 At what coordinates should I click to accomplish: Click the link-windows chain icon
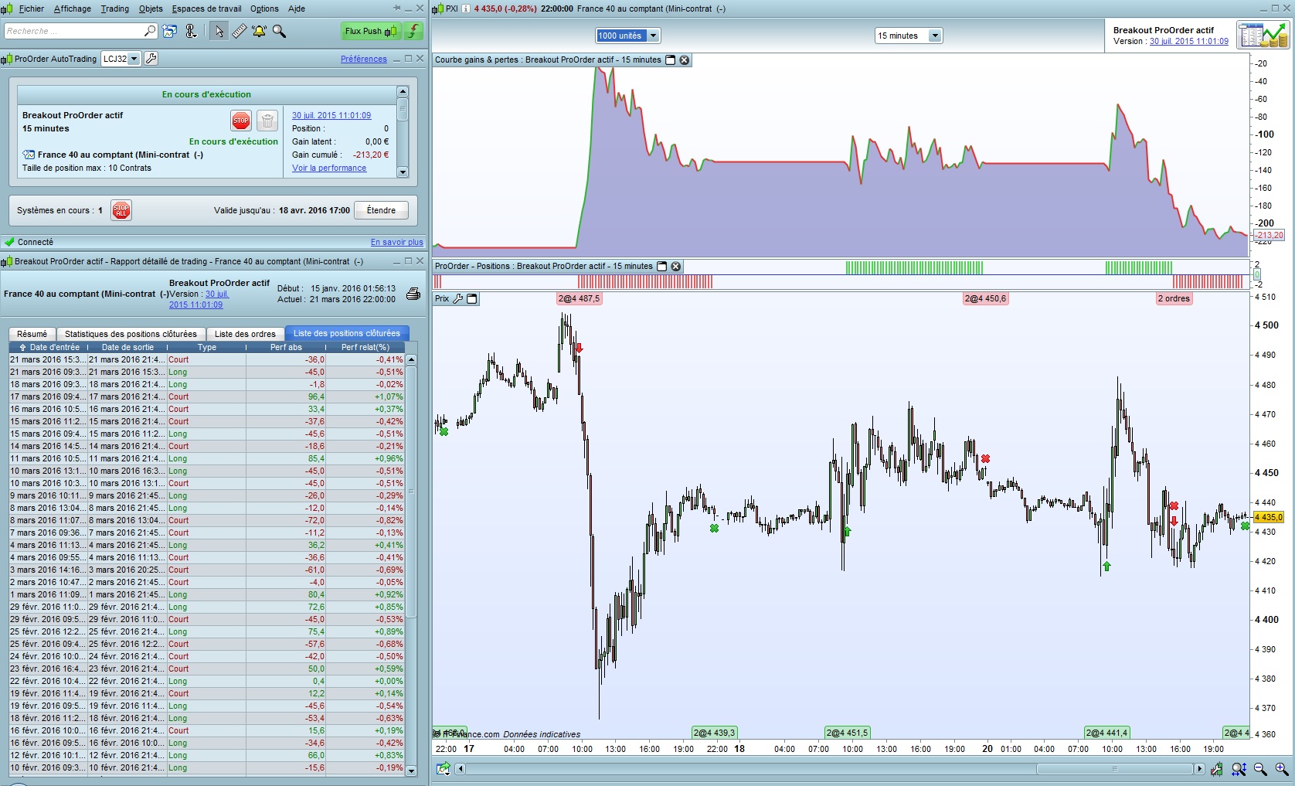point(191,31)
